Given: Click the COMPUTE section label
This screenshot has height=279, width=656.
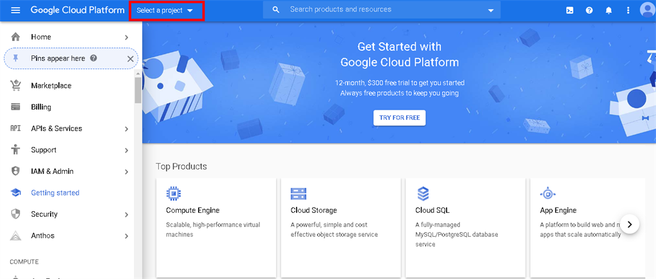Looking at the screenshot, I should 24,262.
